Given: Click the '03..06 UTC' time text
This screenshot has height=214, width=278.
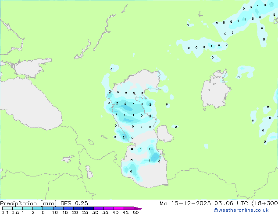Looking at the screenshot, I should [x=231, y=204].
